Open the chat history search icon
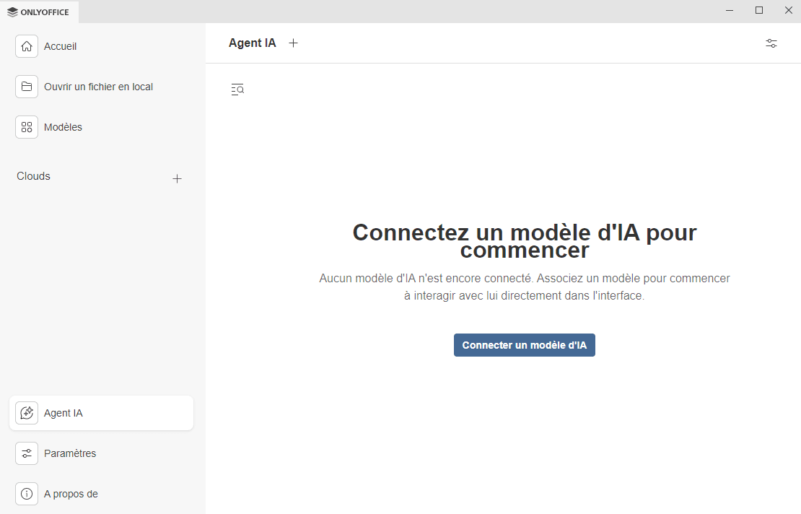Image resolution: width=801 pixels, height=514 pixels. [x=237, y=90]
